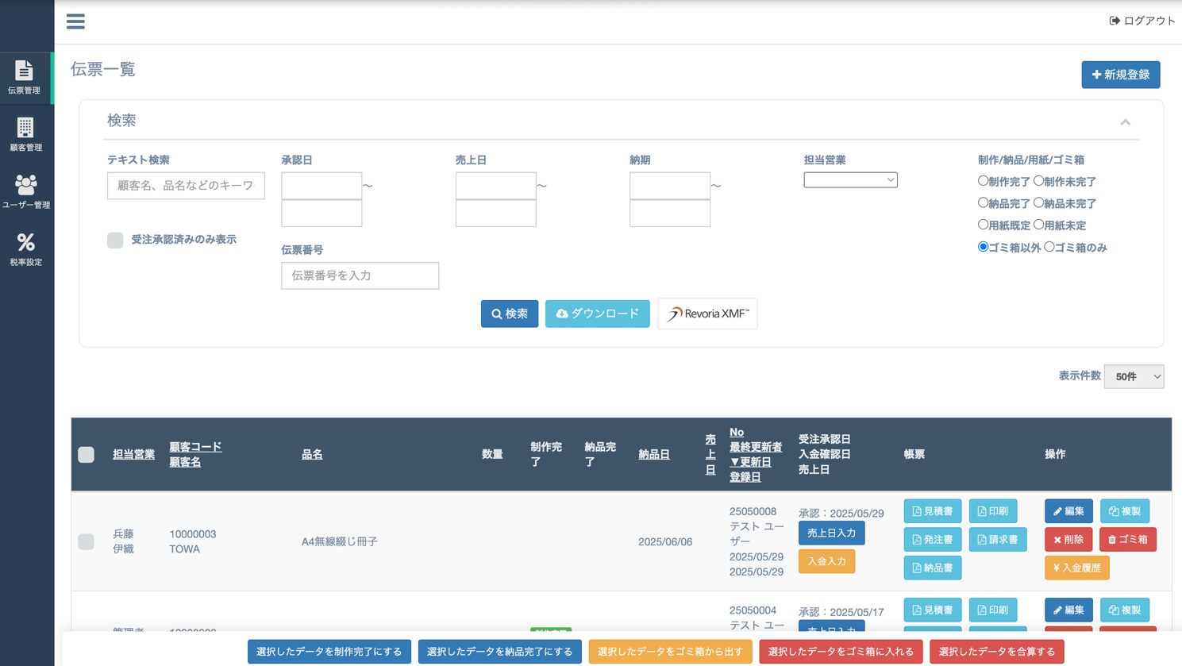Click the blue 検索 button
This screenshot has height=666, width=1182.
(x=509, y=314)
